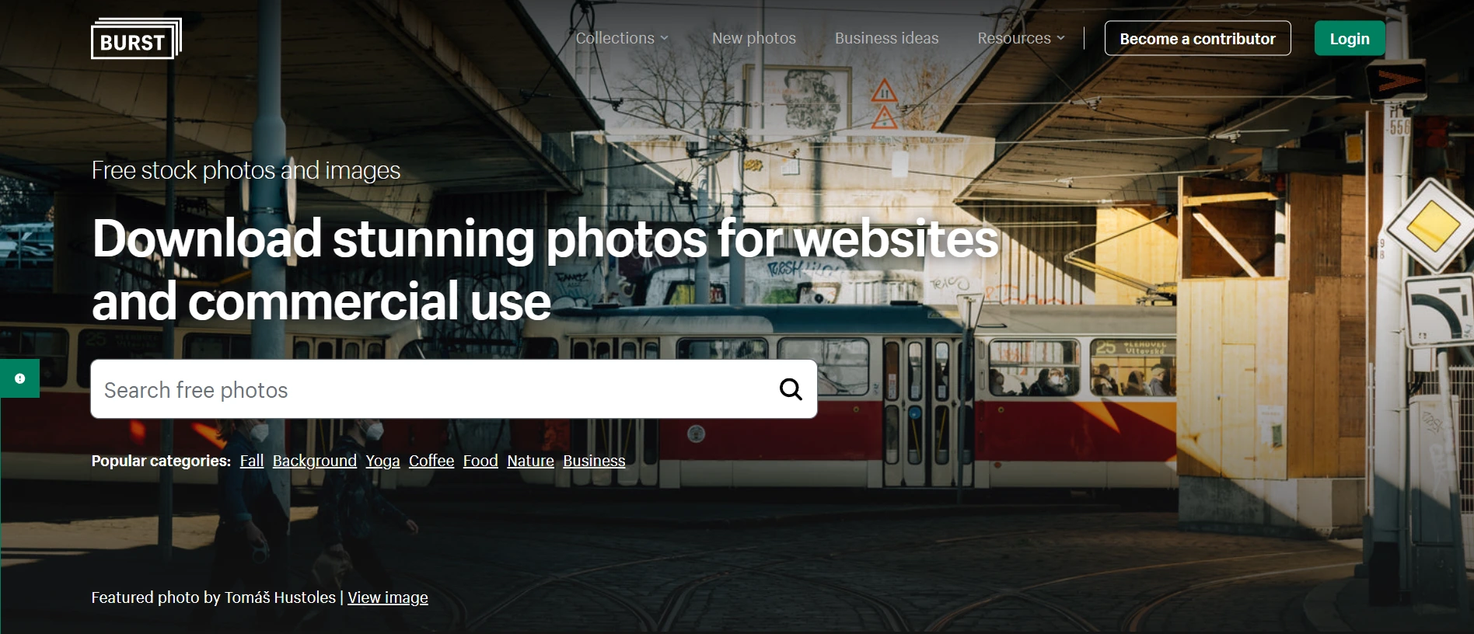Click the Burst logo
Screen dimensions: 1474x634
(x=136, y=39)
